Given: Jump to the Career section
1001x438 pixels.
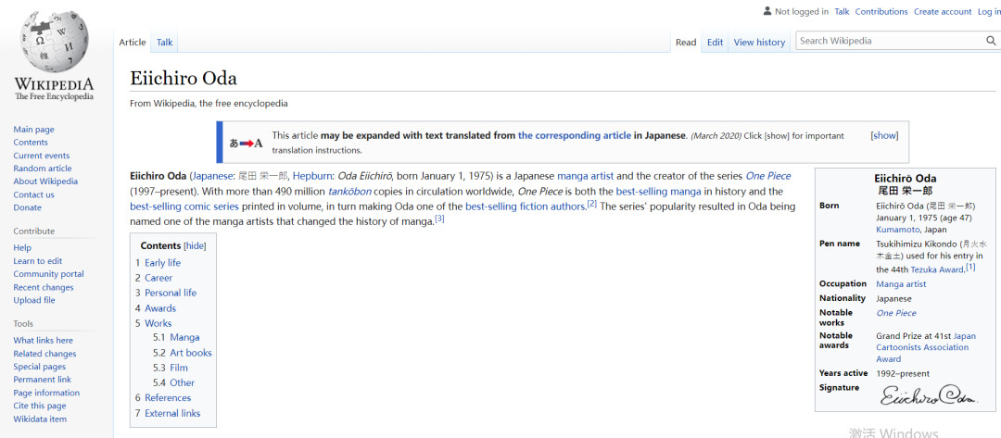Looking at the screenshot, I should [x=158, y=278].
